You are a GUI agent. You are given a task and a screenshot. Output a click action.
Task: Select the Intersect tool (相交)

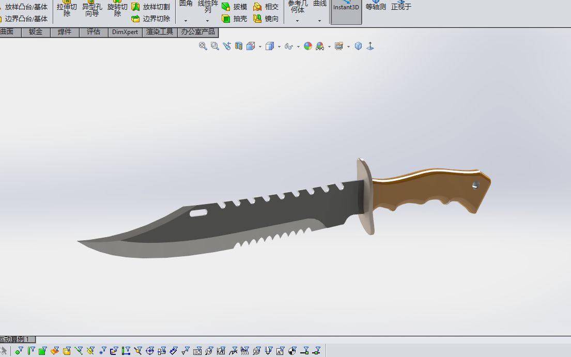coord(266,7)
